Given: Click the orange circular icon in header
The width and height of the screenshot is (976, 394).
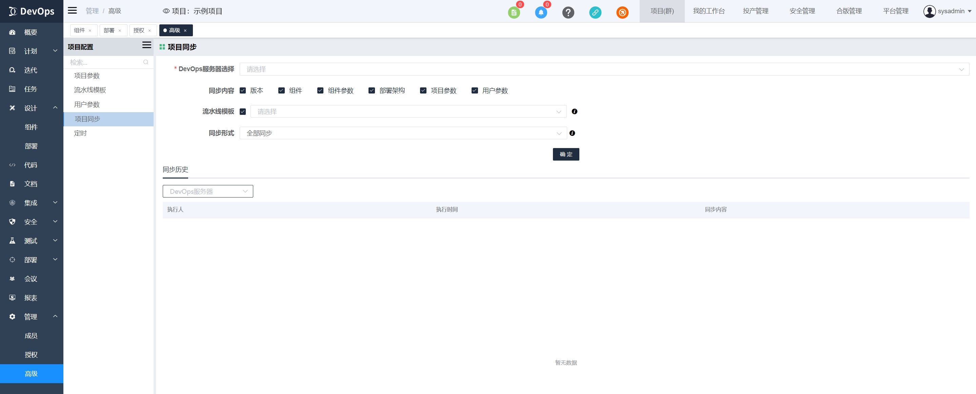Looking at the screenshot, I should 622,13.
